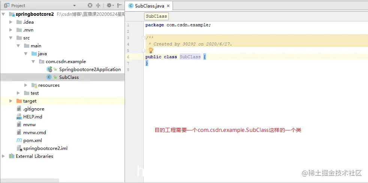Click the fold toggle at line 5
Image resolution: width=368 pixels, height=183 pixels.
[x=143, y=50]
